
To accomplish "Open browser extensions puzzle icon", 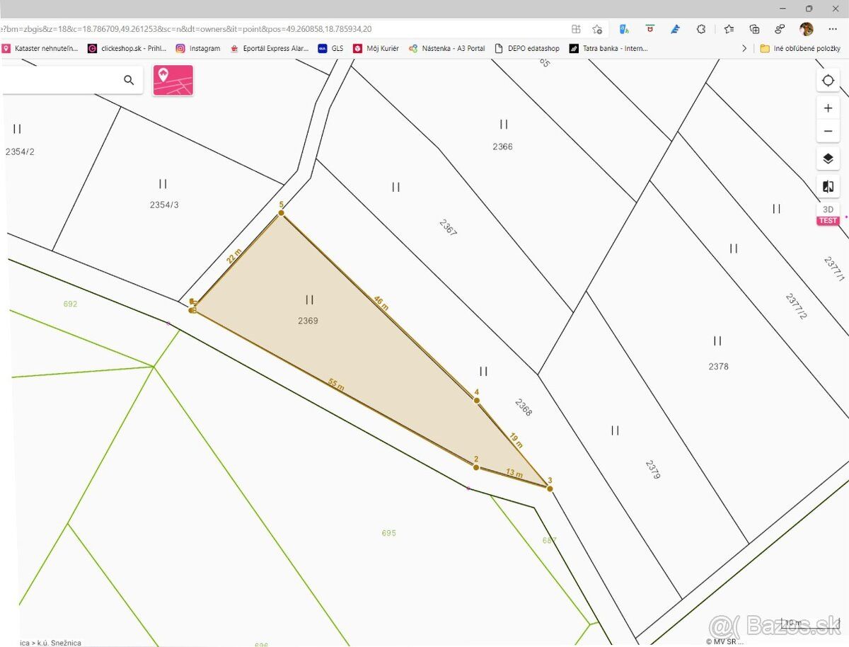I will [701, 29].
